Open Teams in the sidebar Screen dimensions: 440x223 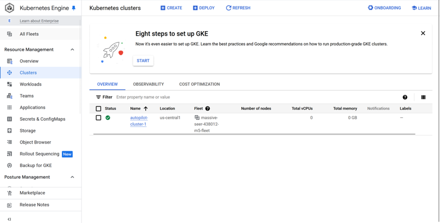click(x=40, y=96)
